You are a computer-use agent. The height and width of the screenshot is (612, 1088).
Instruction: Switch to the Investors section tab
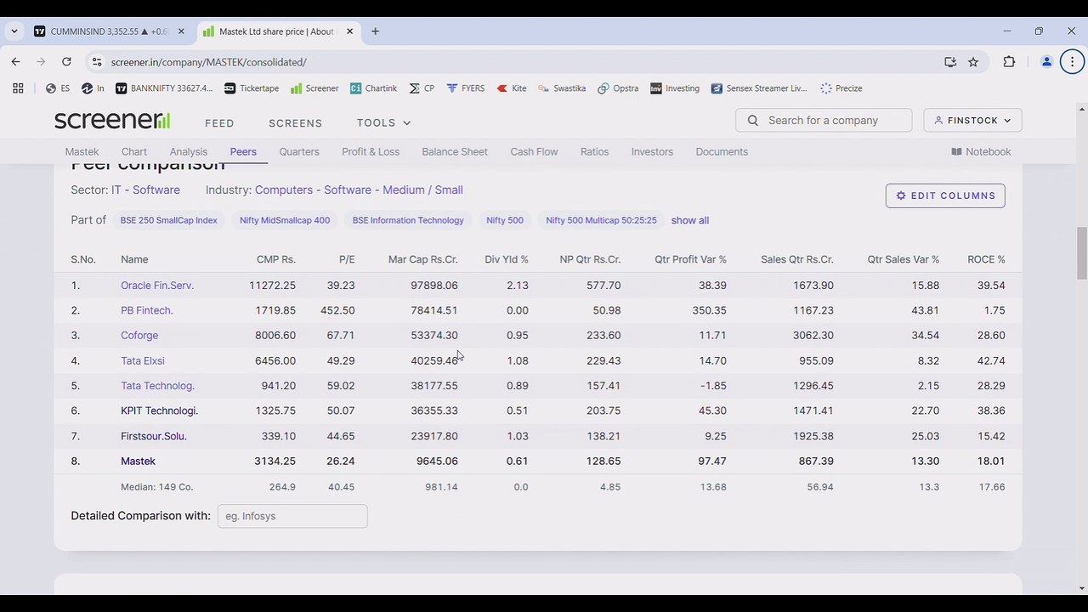[652, 151]
